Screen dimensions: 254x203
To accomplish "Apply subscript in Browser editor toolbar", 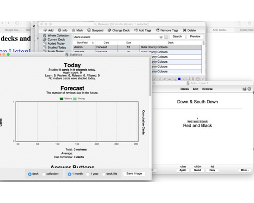I will (x=169, y=79).
